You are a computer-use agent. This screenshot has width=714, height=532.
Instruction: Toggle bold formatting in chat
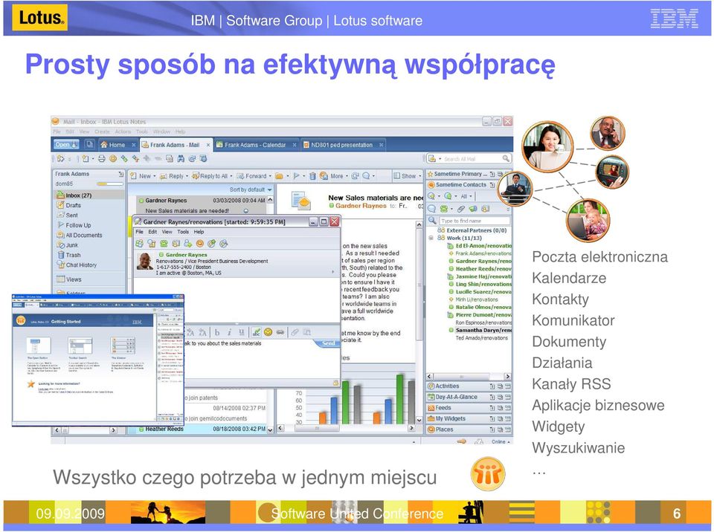(x=217, y=332)
